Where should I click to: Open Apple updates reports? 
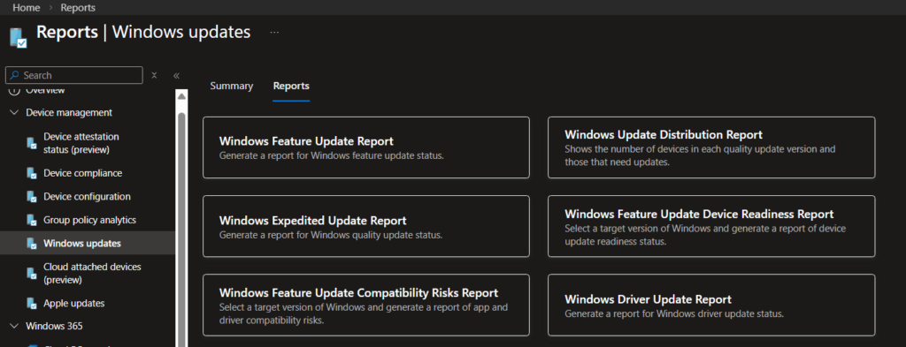coord(87,303)
